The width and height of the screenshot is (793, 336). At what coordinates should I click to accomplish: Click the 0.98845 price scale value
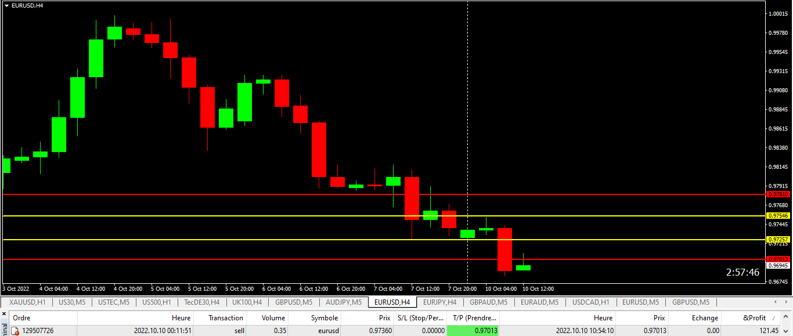(778, 109)
